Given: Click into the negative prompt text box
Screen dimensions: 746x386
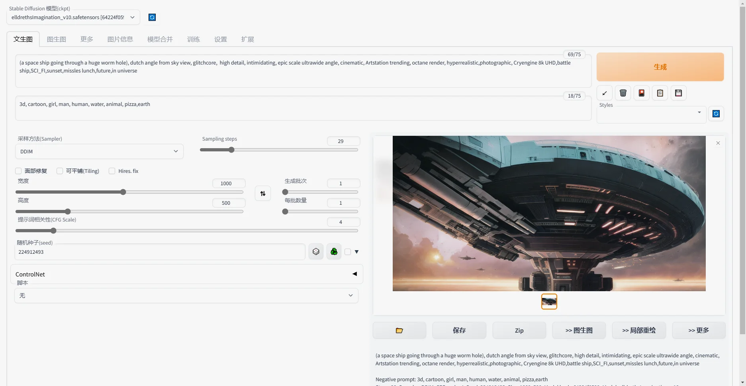Looking at the screenshot, I should point(303,108).
